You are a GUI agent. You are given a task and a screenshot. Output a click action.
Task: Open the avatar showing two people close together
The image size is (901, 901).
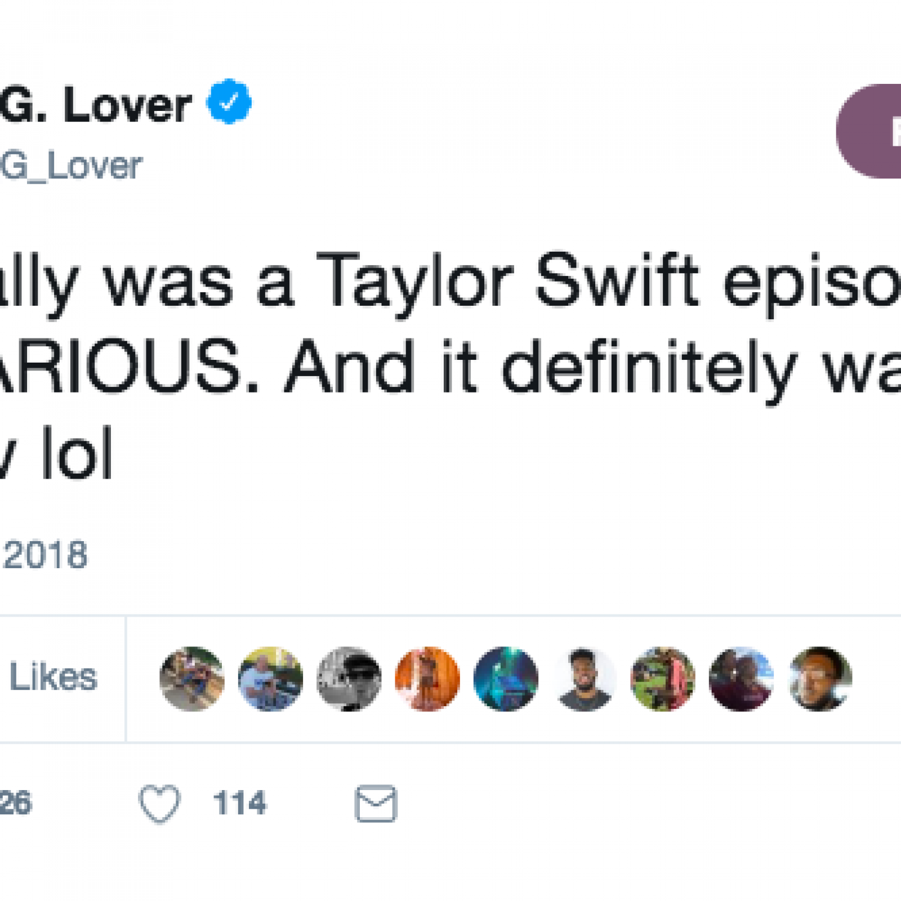point(741,679)
